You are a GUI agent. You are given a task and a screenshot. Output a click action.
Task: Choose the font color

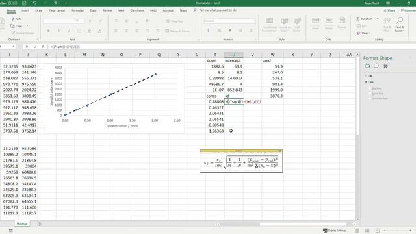coord(99,31)
